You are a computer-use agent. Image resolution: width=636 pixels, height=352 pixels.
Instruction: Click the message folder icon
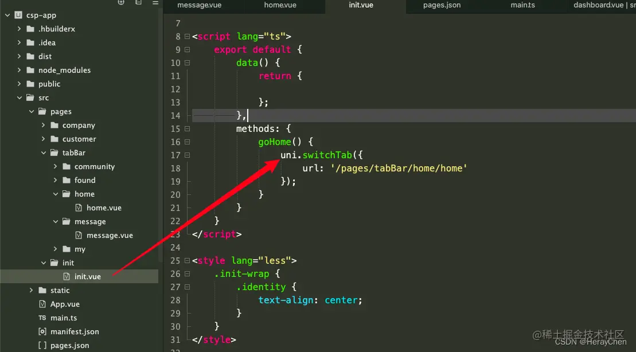(67, 221)
